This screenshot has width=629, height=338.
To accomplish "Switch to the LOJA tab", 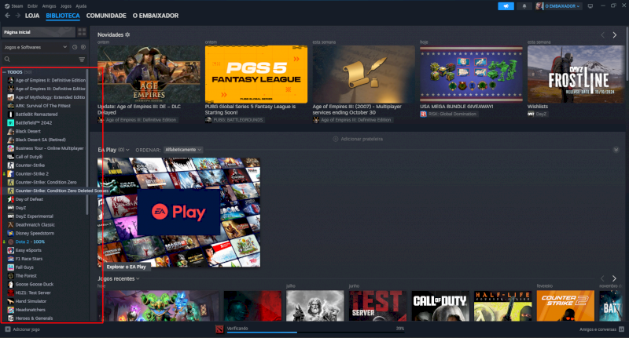I will coord(32,16).
